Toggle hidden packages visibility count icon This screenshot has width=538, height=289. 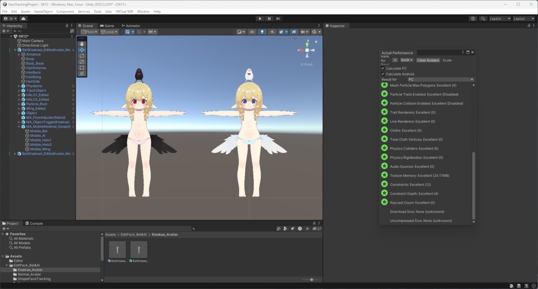[317, 228]
